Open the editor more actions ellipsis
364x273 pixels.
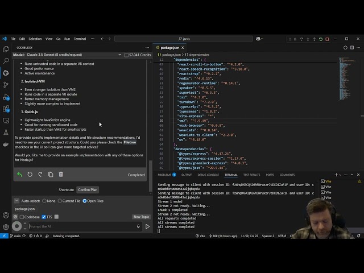tap(358, 48)
